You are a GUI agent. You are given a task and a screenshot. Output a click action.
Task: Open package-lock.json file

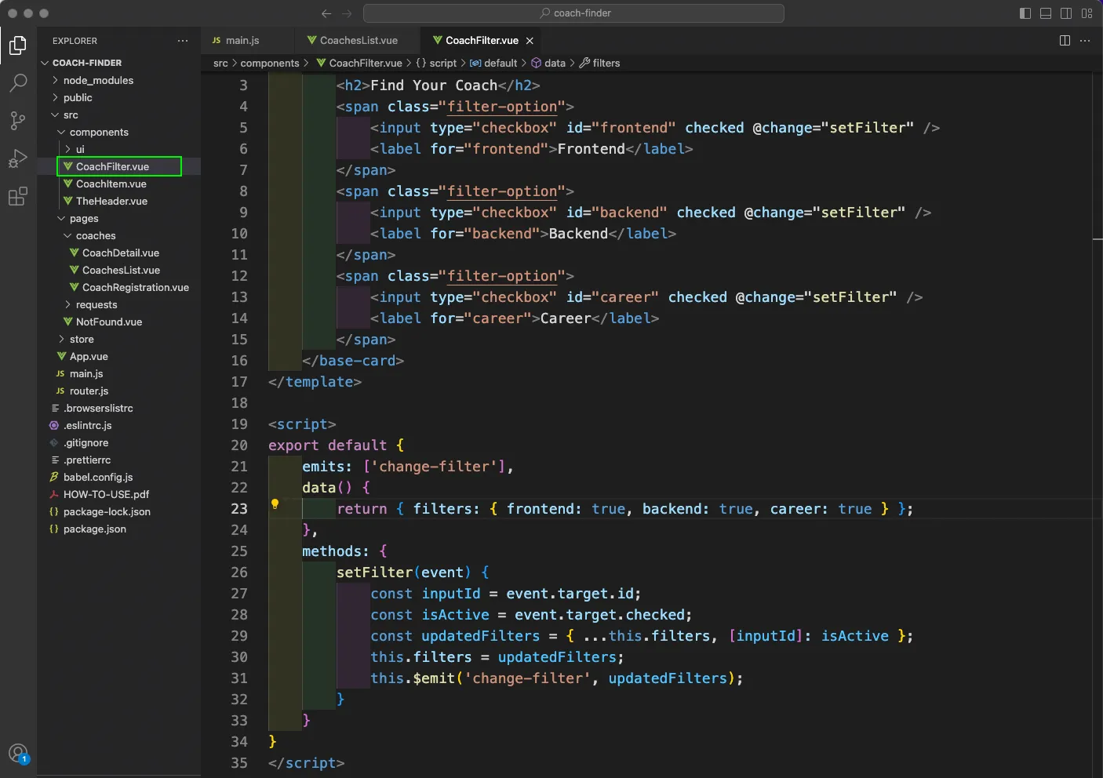click(x=107, y=511)
